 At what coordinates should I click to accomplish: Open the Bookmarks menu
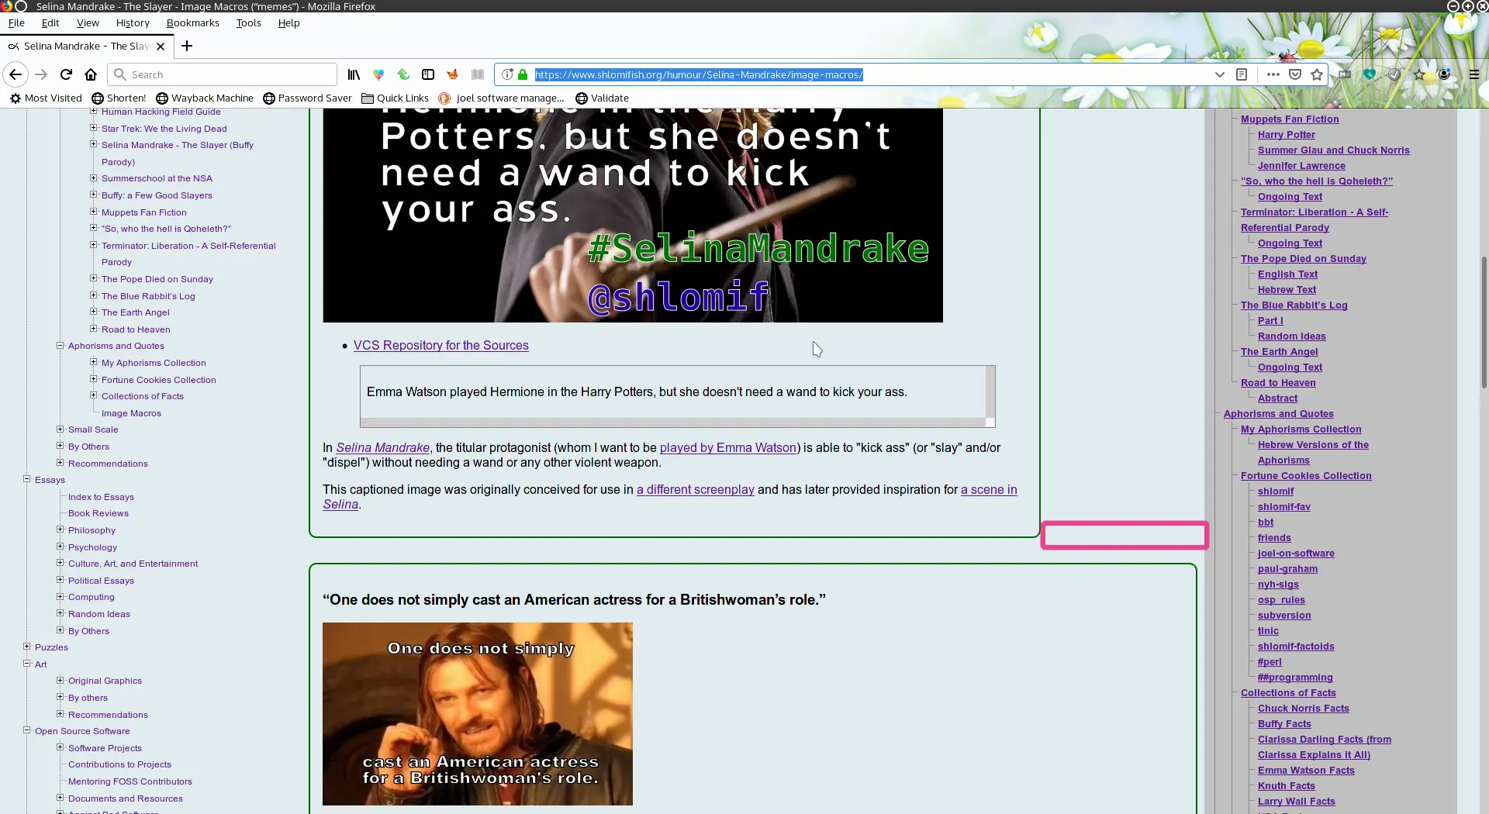coord(193,22)
